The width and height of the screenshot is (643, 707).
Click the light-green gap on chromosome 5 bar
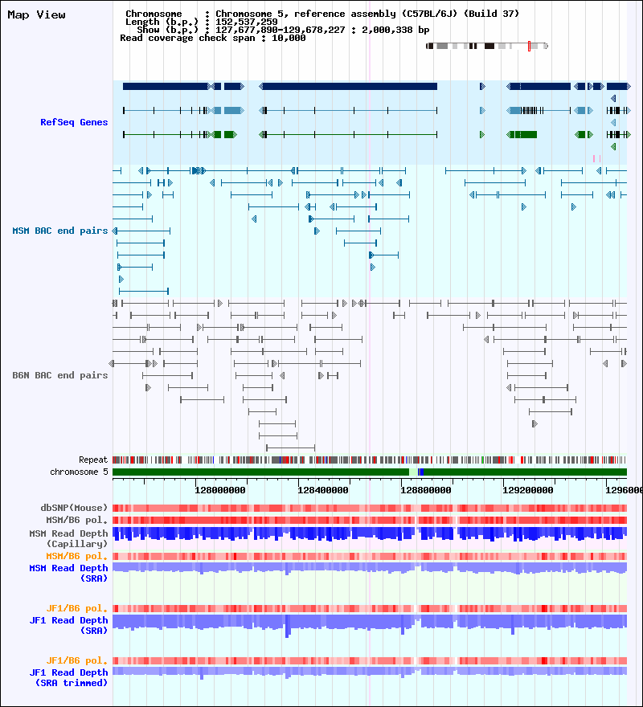coord(413,472)
